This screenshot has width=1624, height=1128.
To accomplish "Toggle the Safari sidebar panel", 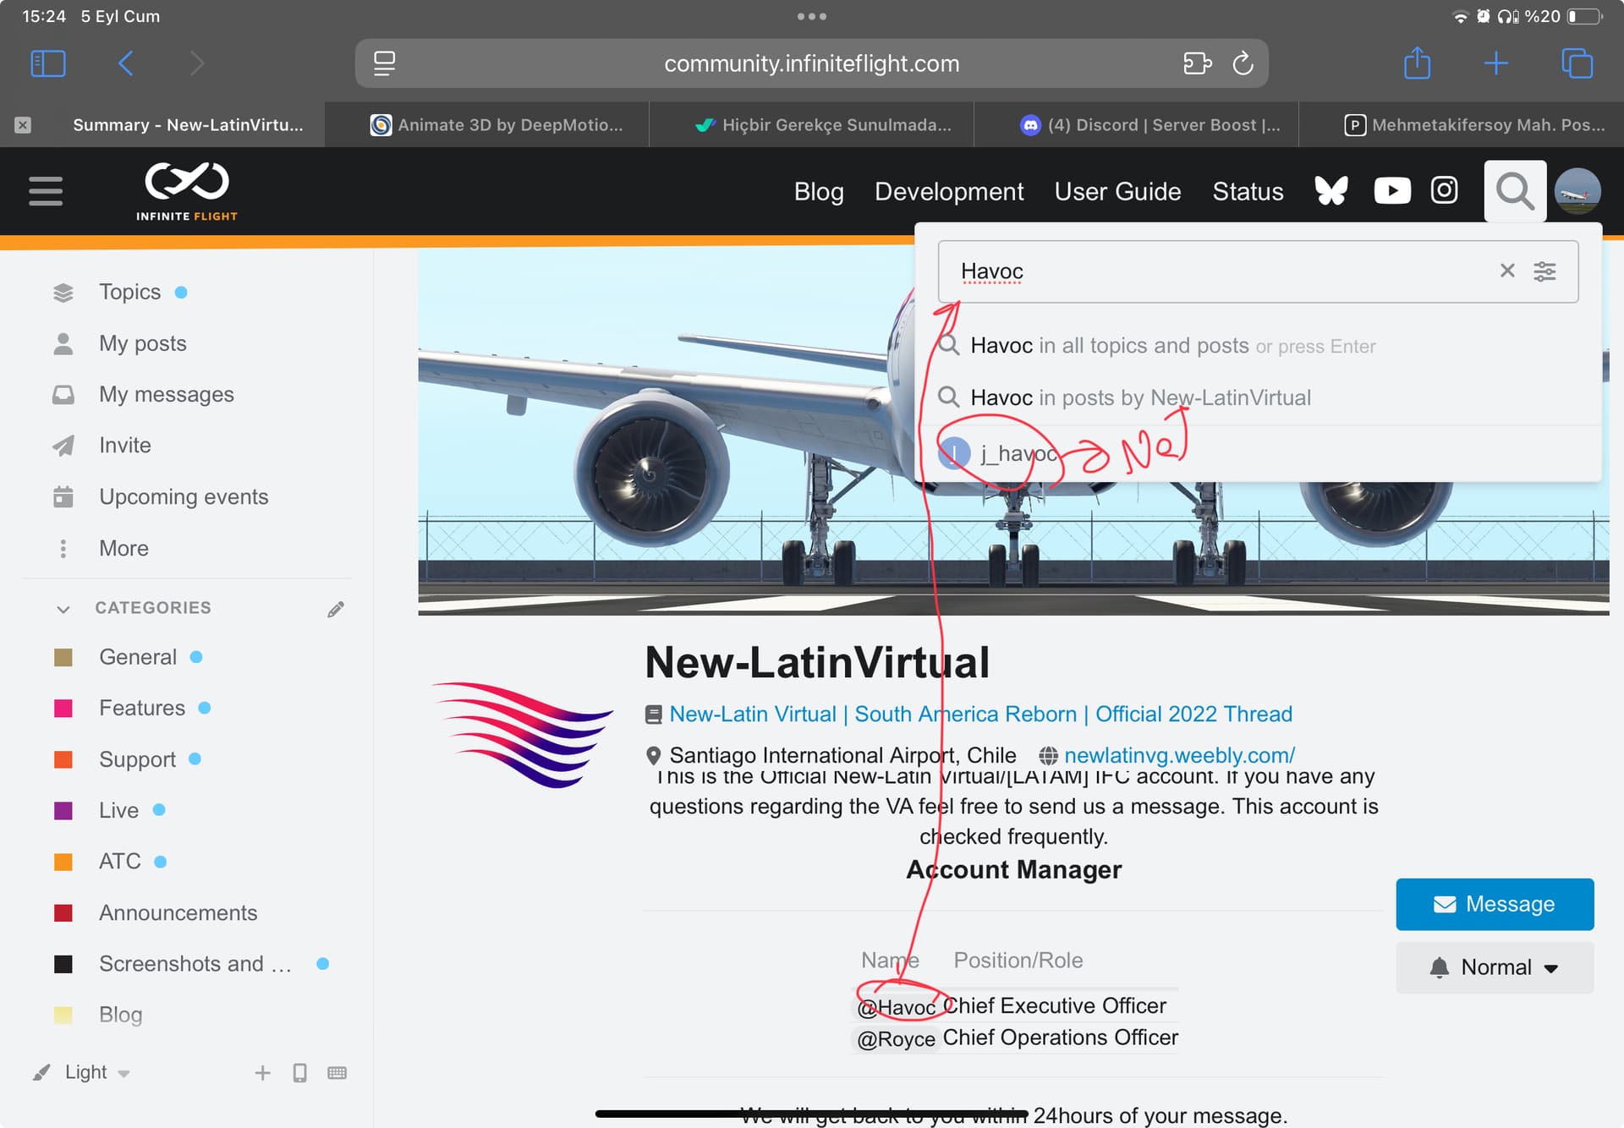I will (x=48, y=63).
